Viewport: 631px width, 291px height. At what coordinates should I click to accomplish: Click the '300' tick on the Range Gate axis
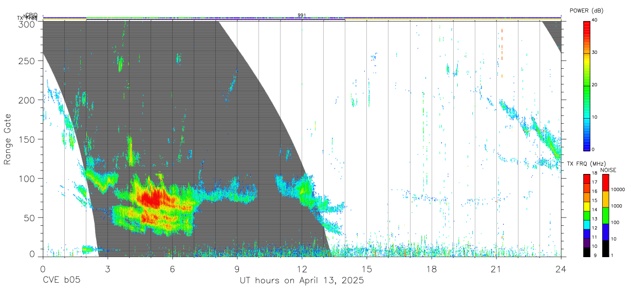[27, 24]
